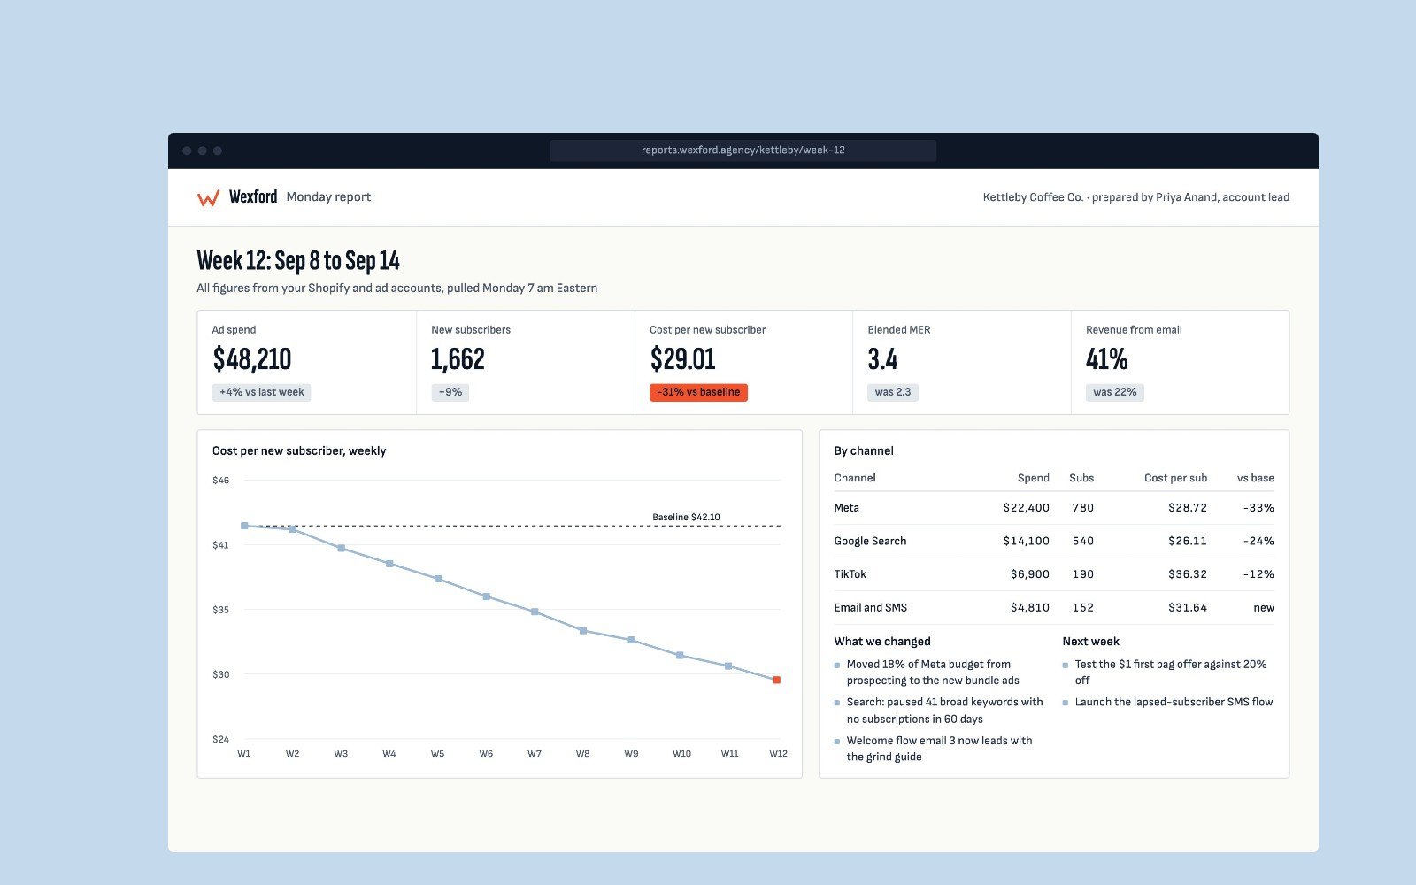Click the Baseline $42.10 label
Screen dimensions: 1416x885
pyautogui.click(x=686, y=517)
